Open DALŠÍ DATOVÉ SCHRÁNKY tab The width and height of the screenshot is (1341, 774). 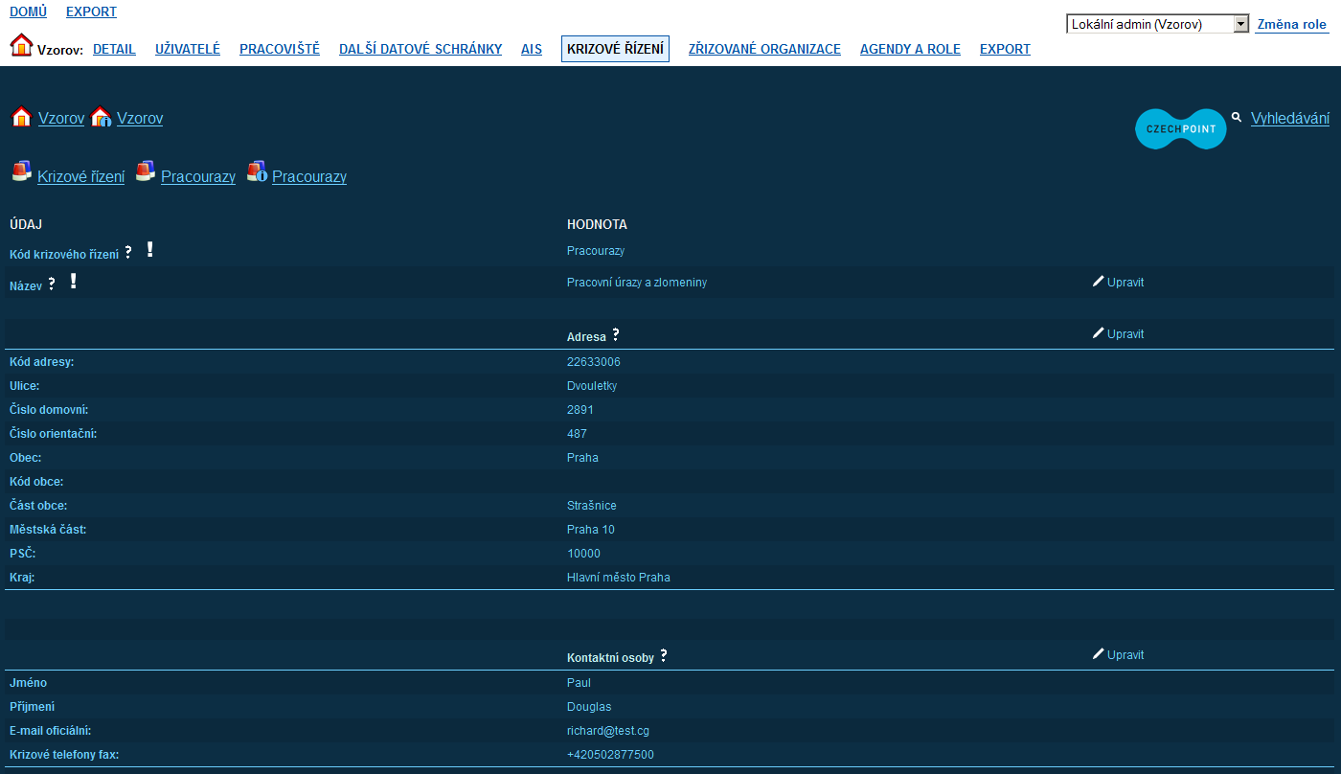coord(420,49)
